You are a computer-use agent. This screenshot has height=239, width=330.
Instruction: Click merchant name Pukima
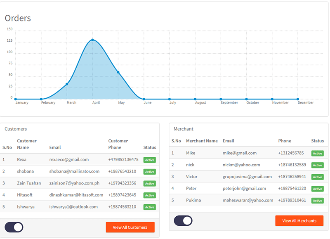pyautogui.click(x=193, y=200)
